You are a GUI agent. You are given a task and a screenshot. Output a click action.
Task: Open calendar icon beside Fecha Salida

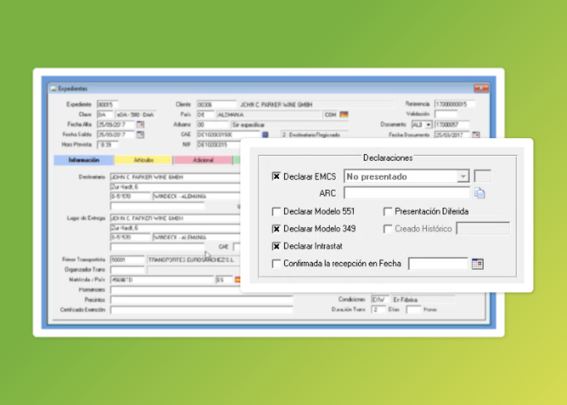click(140, 135)
